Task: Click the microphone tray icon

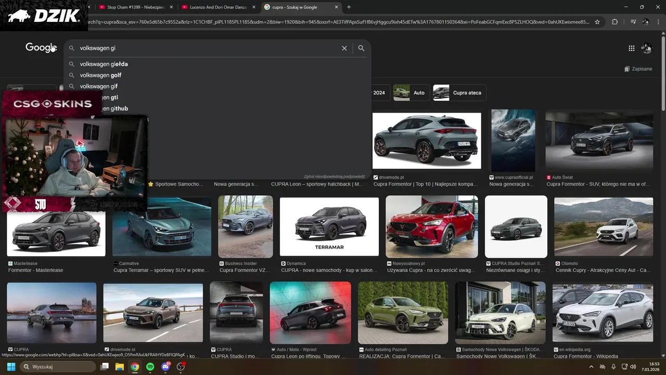Action: point(613,367)
